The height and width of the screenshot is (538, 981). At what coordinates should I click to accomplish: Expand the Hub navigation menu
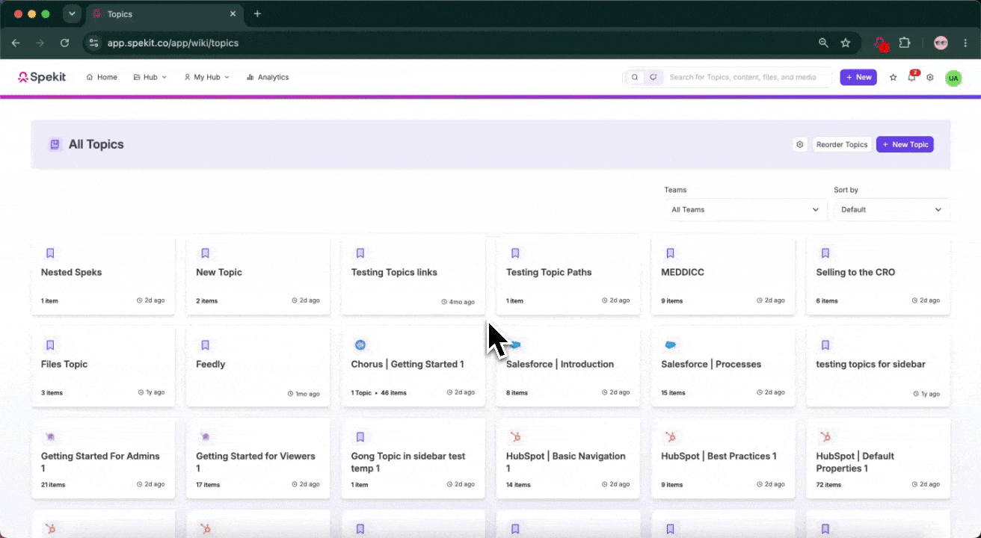click(x=150, y=77)
